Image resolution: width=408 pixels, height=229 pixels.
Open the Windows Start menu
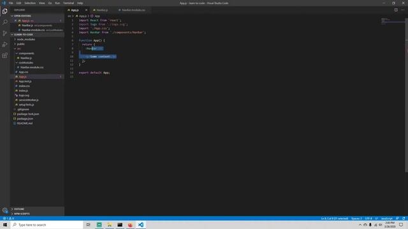pyautogui.click(x=5, y=225)
